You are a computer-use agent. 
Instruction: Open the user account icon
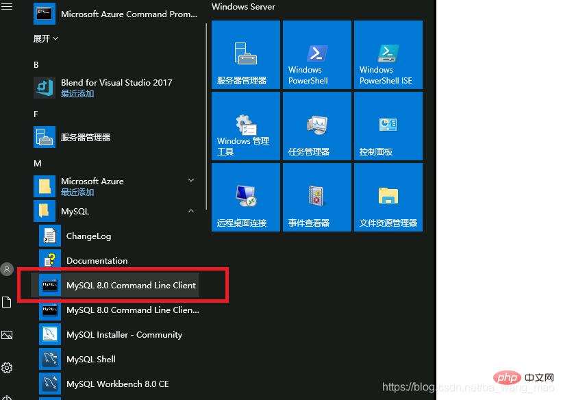tap(7, 269)
